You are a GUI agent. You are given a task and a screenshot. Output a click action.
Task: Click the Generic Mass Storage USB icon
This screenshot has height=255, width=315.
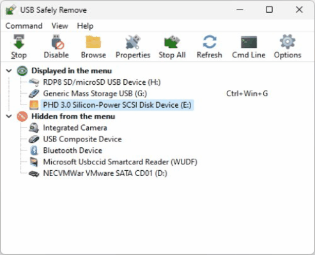coord(34,94)
